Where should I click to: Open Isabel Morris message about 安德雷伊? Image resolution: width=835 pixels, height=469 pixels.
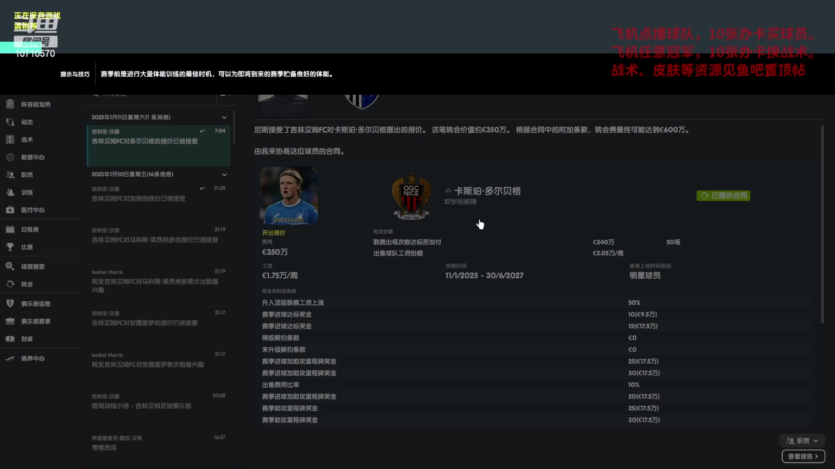[159, 368]
